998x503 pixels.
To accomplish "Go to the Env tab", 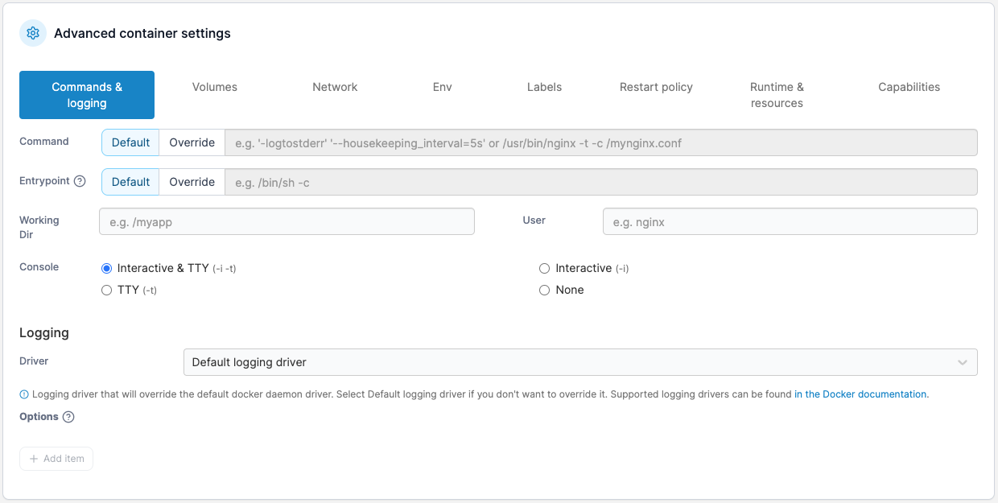I will click(442, 87).
